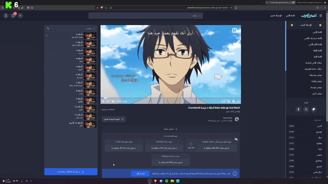Open the X (Twitter) social icon

click(x=306, y=109)
